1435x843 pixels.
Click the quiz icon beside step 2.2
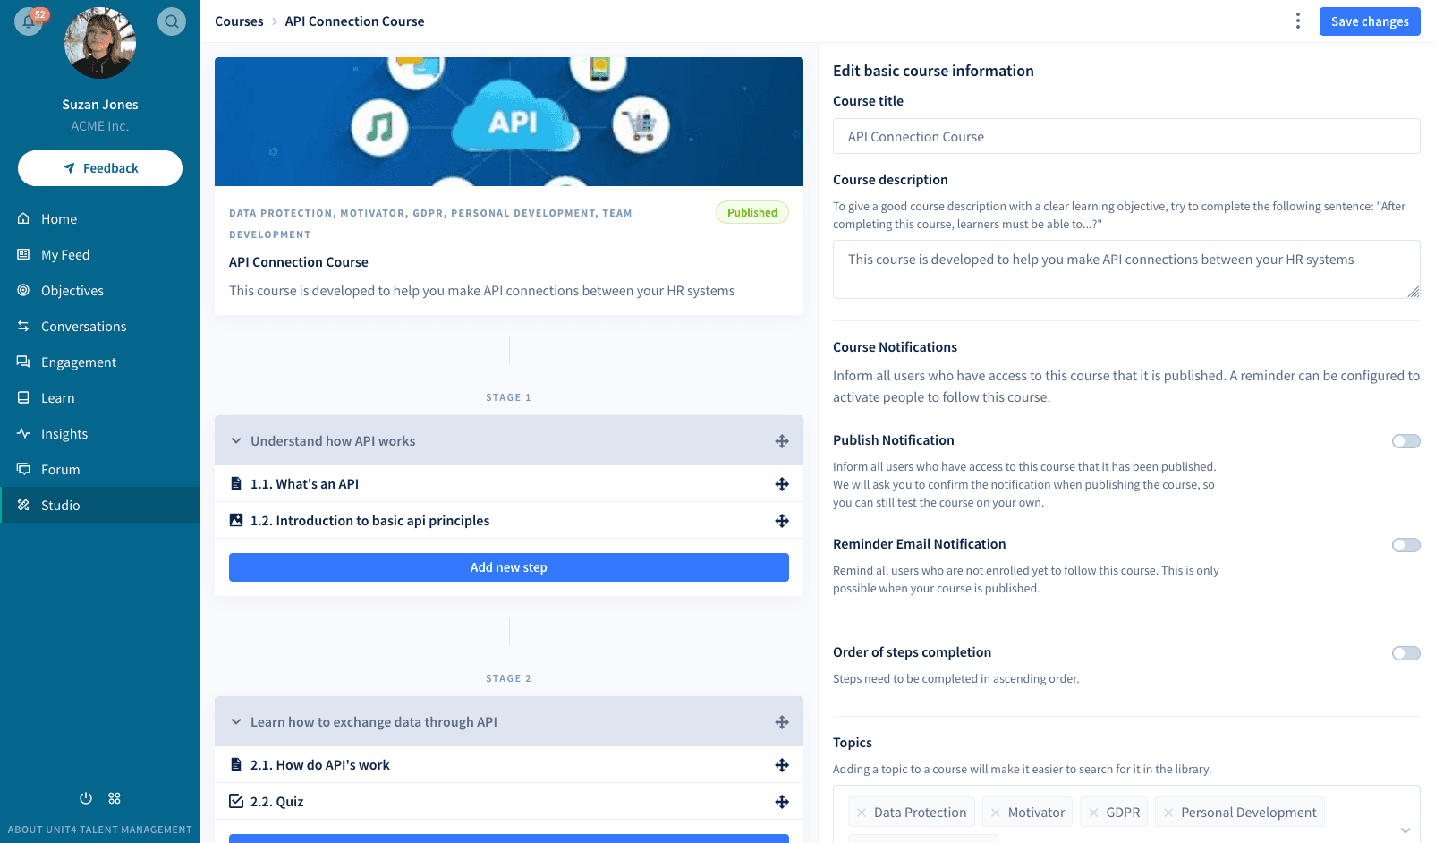click(x=235, y=801)
